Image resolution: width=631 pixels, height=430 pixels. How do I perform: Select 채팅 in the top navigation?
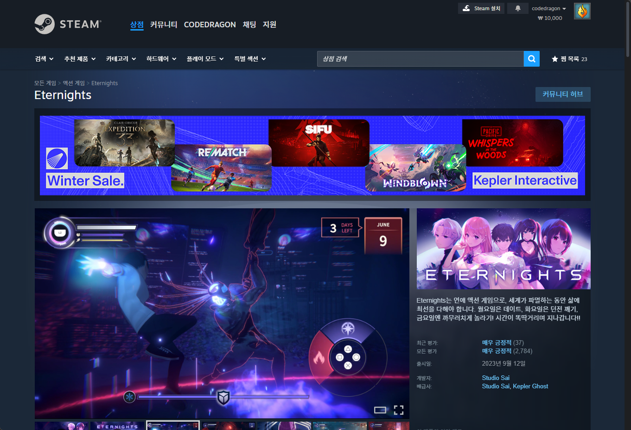[x=249, y=25]
